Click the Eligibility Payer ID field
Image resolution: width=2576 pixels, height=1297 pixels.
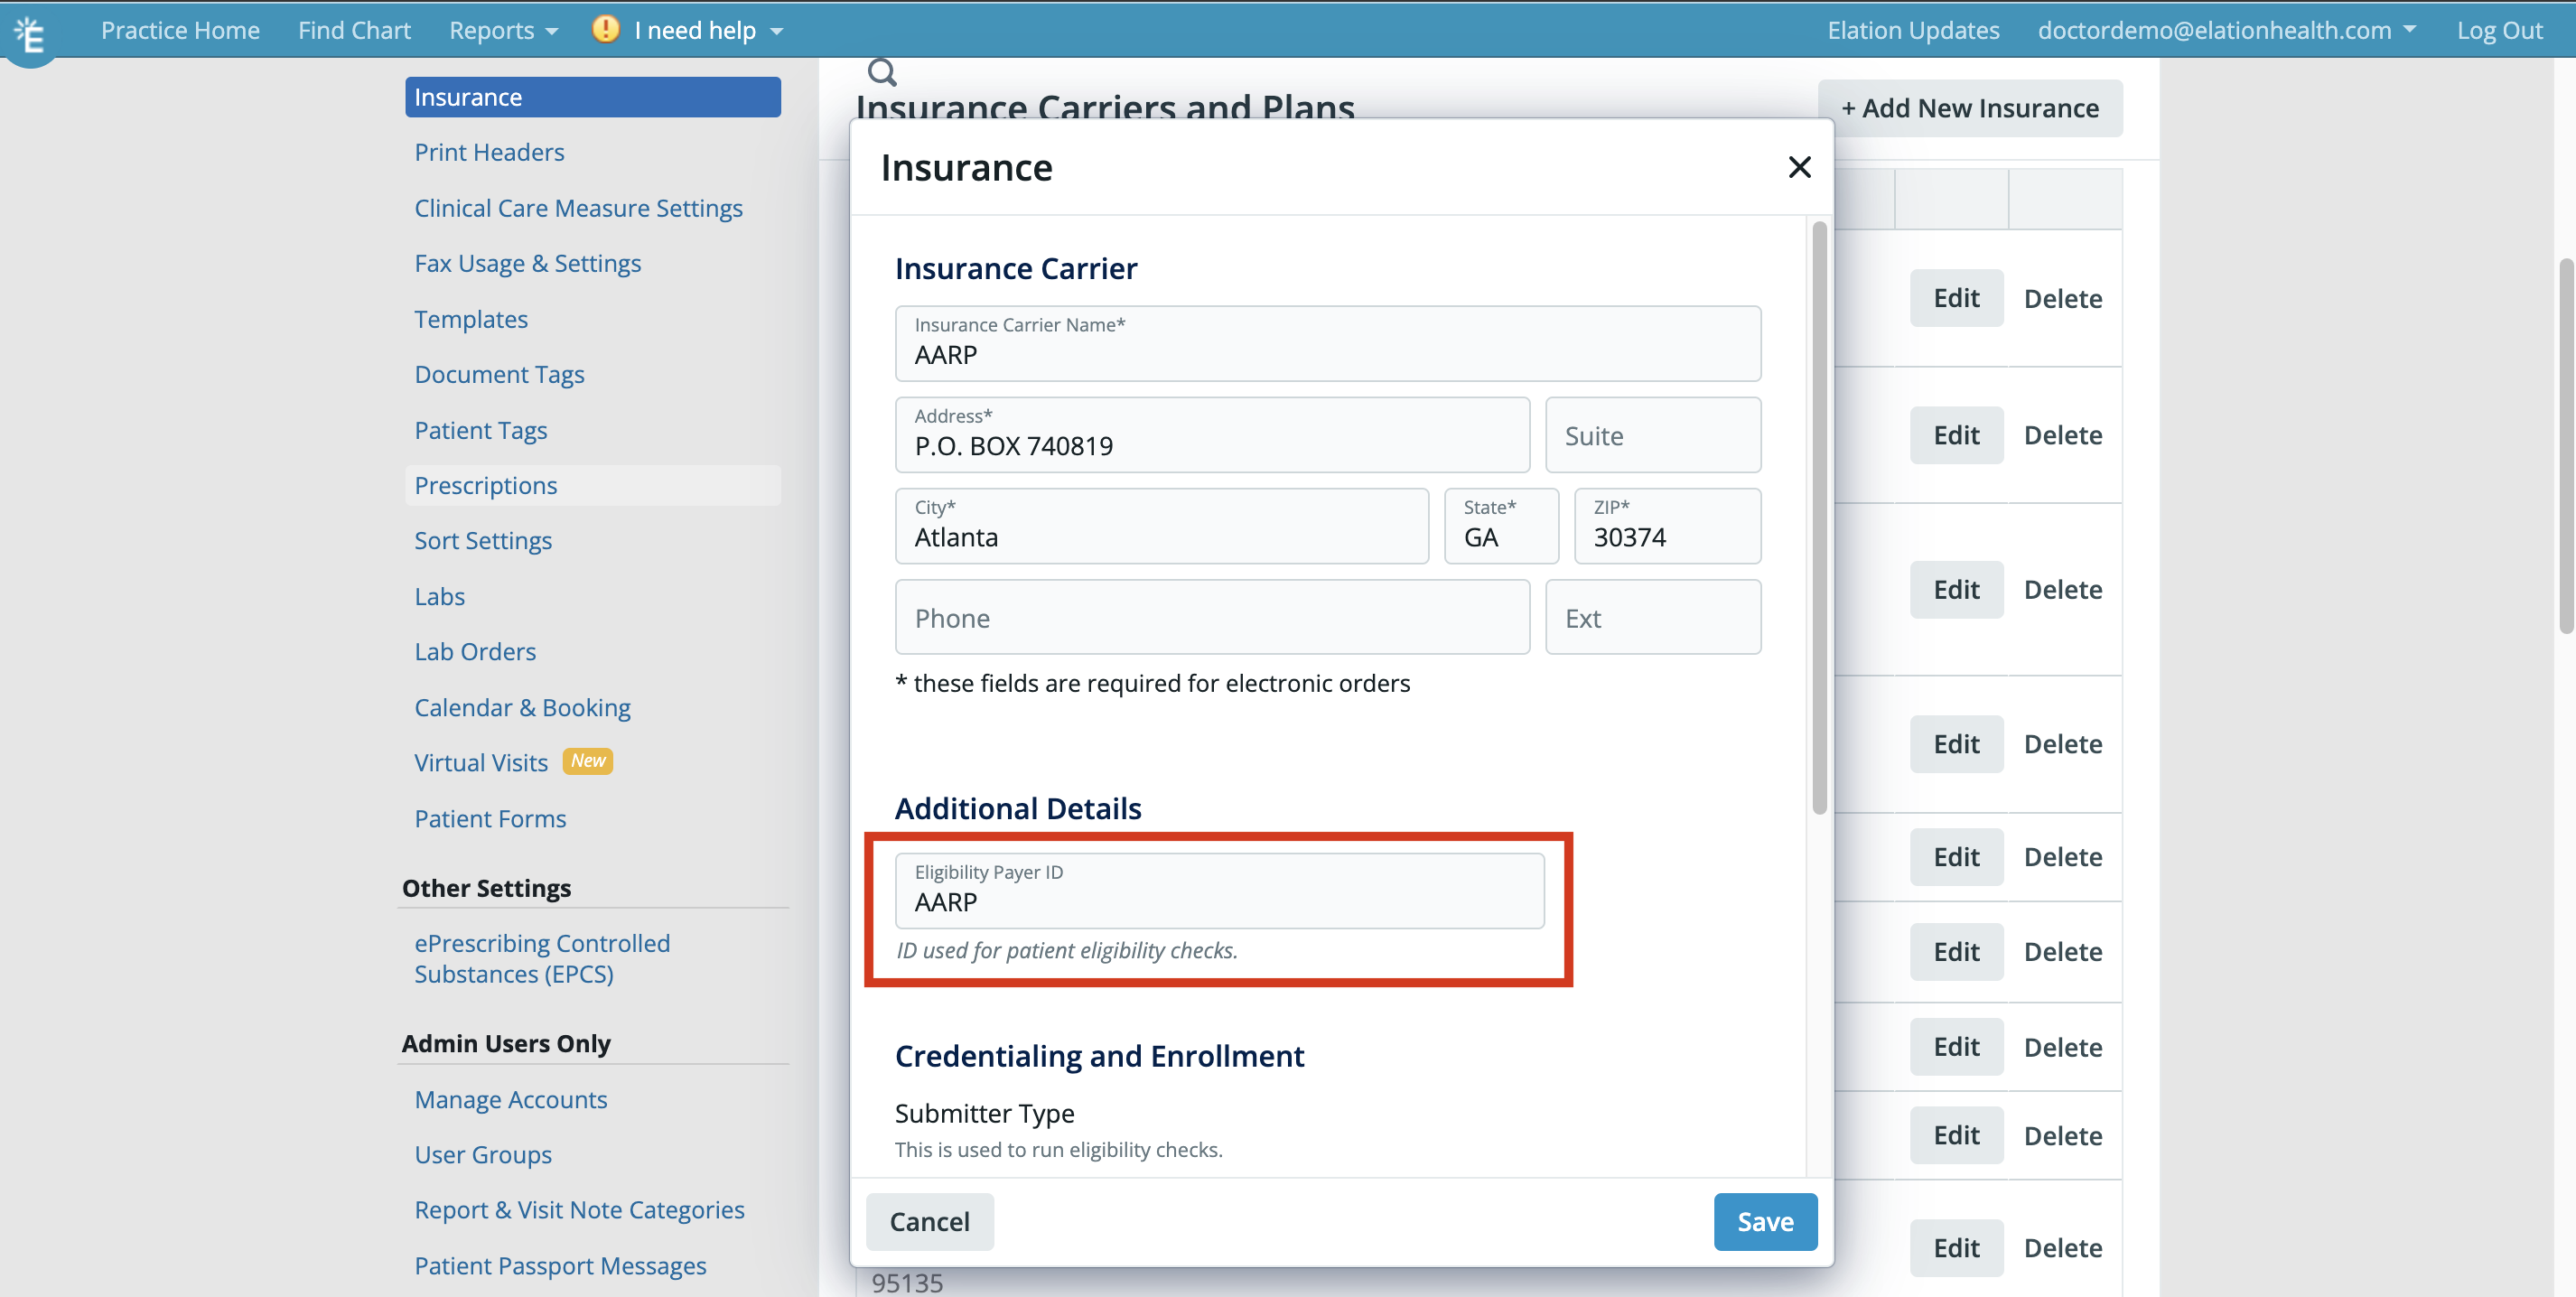(x=1219, y=890)
